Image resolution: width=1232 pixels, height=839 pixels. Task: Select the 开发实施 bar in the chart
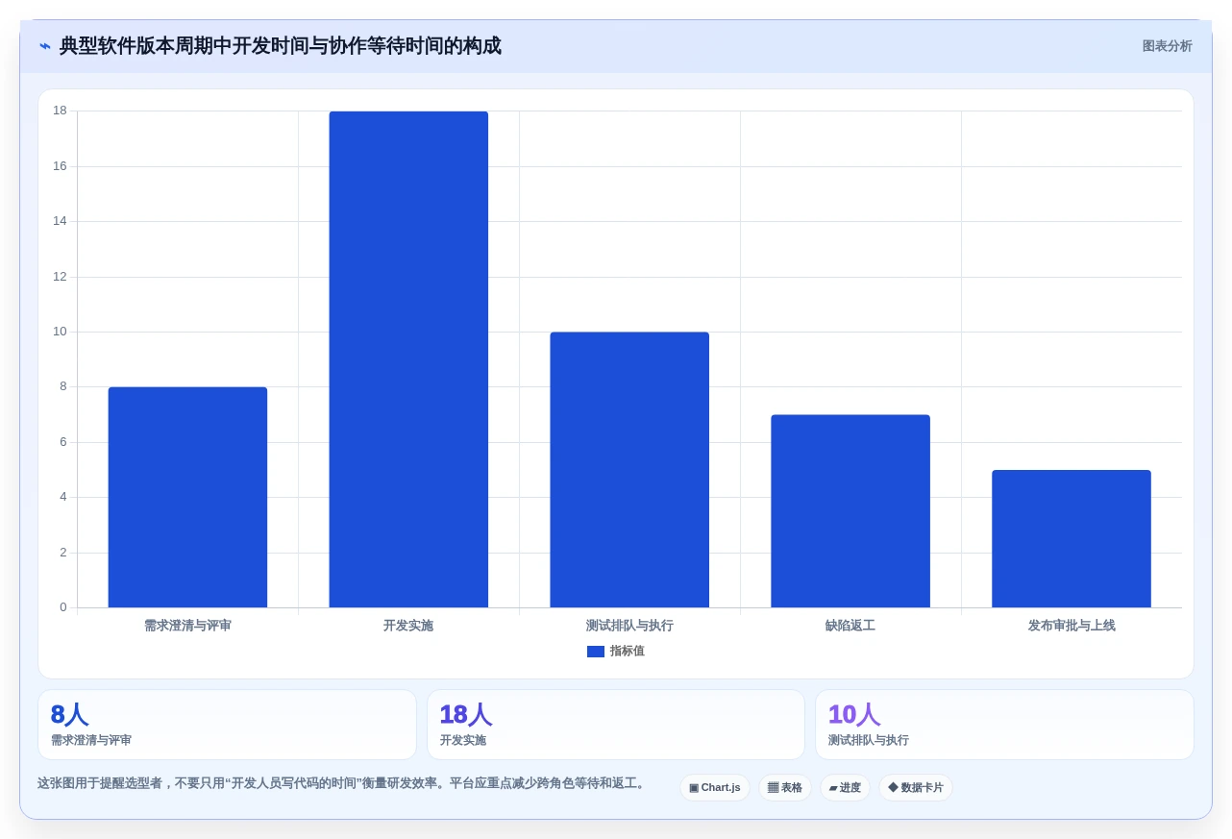click(x=408, y=359)
